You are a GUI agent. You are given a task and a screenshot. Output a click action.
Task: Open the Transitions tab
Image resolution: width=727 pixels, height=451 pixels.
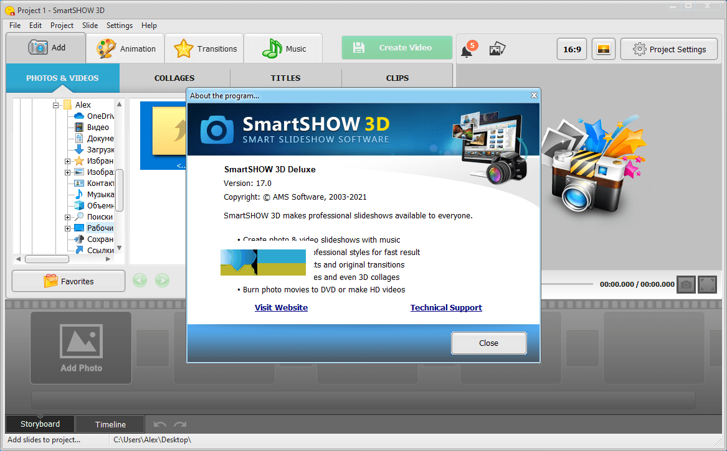pos(204,49)
